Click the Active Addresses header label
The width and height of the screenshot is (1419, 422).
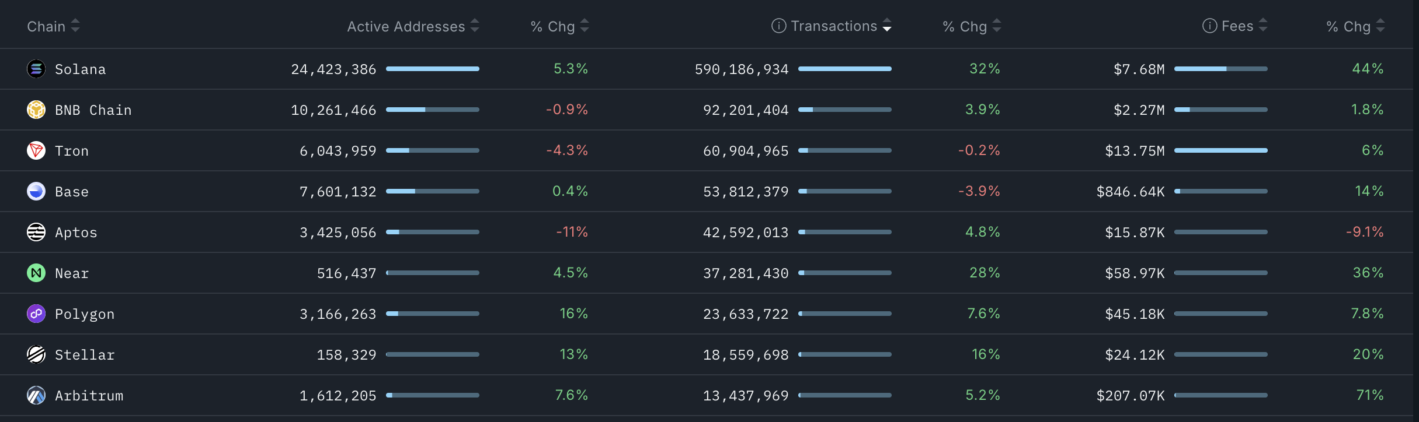pos(406,26)
